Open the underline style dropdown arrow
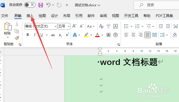 tap(47, 35)
